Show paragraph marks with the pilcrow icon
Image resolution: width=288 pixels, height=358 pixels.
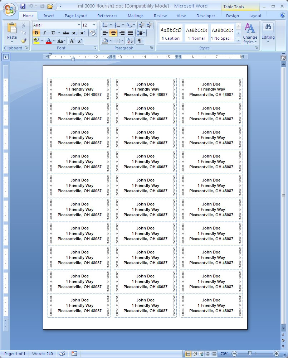(x=140, y=41)
